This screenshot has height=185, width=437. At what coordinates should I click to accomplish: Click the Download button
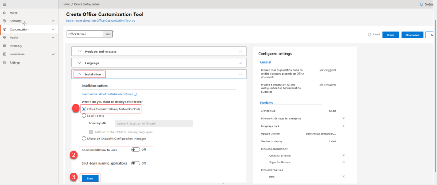(413, 35)
